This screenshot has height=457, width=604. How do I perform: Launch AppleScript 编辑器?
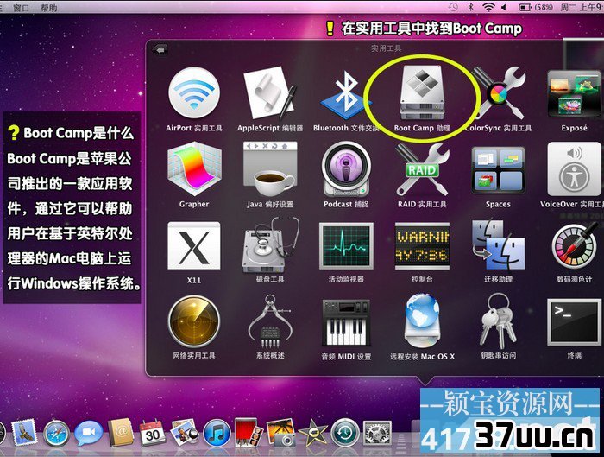coord(269,93)
